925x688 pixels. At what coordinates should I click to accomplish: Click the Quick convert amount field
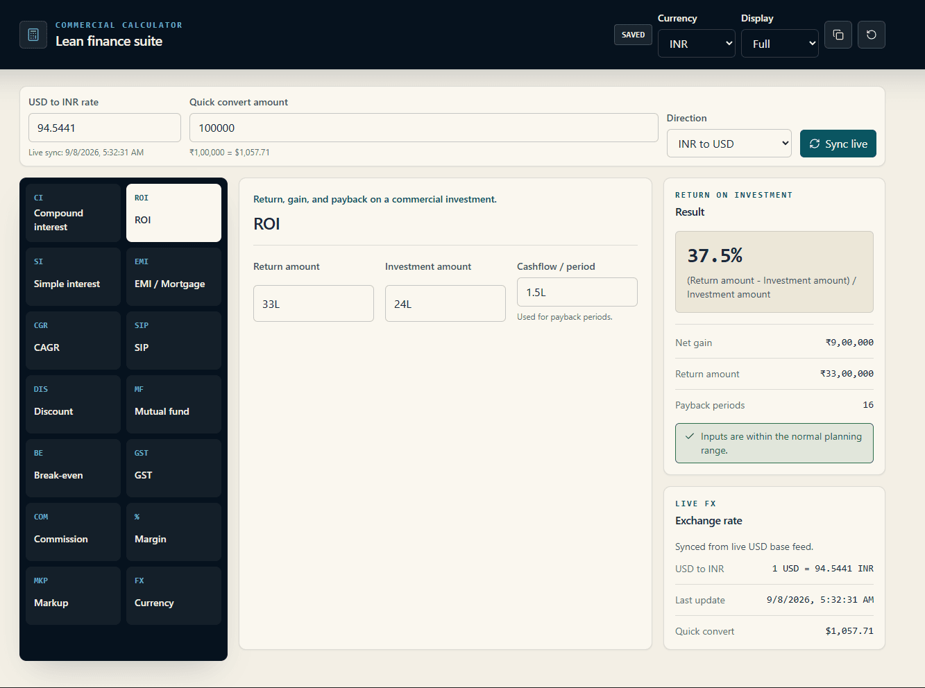(424, 128)
